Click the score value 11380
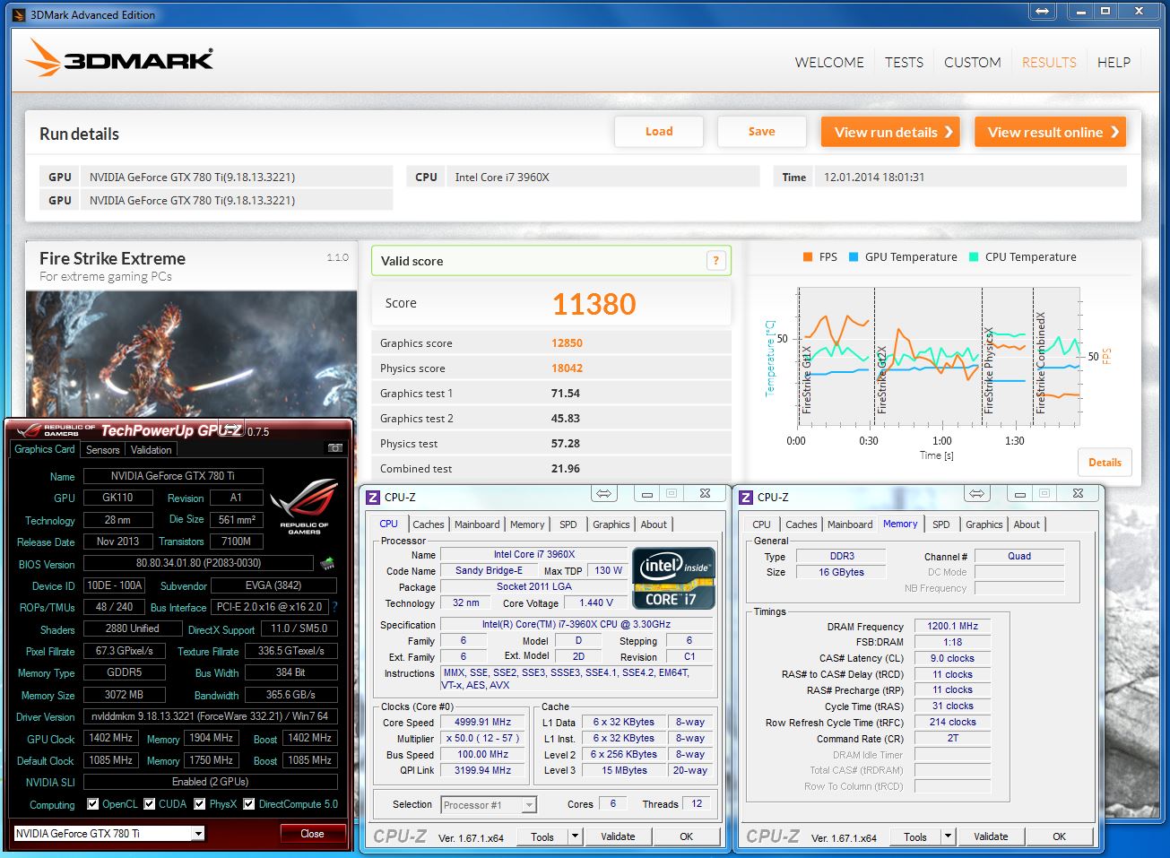The width and height of the screenshot is (1170, 858). [x=594, y=305]
